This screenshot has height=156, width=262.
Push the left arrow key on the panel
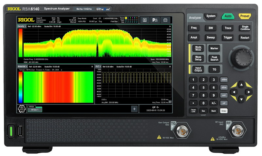tap(234, 92)
